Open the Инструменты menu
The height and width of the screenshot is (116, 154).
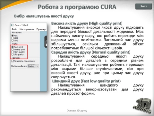coord(27,29)
